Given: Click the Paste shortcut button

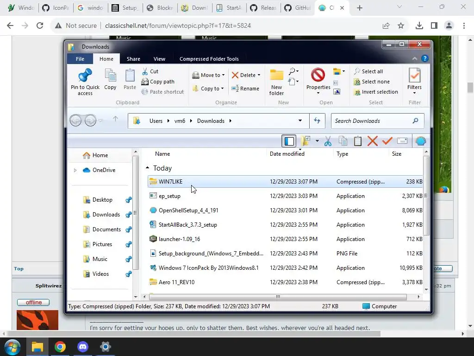Looking at the screenshot, I should pos(162,92).
